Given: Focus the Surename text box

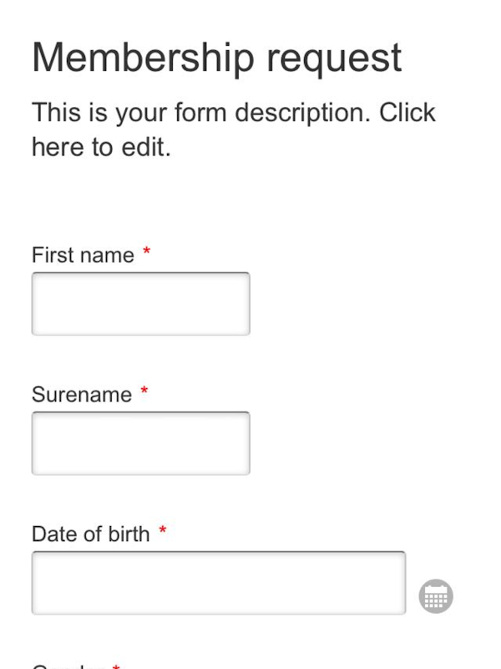Looking at the screenshot, I should (140, 443).
